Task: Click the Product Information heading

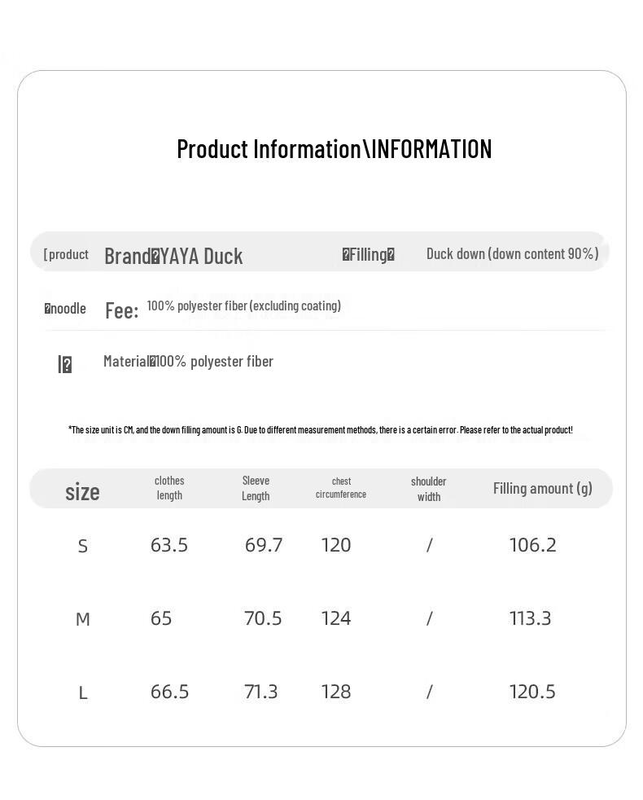Action: click(334, 149)
